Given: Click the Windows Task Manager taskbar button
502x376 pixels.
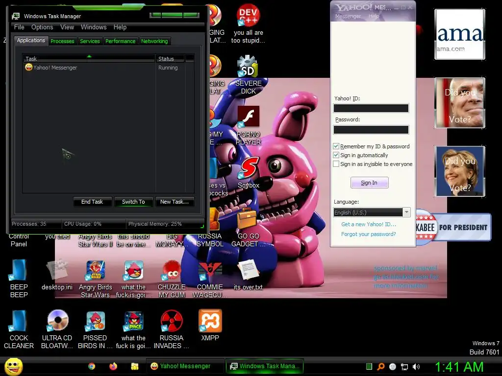Looking at the screenshot, I should (264, 366).
